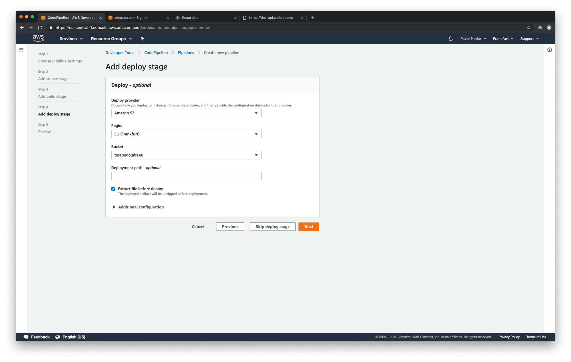
Task: Open Pipelines breadcrumb link
Action: pos(186,52)
